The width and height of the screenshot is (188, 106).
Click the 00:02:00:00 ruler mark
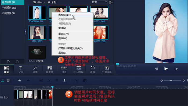(77, 87)
